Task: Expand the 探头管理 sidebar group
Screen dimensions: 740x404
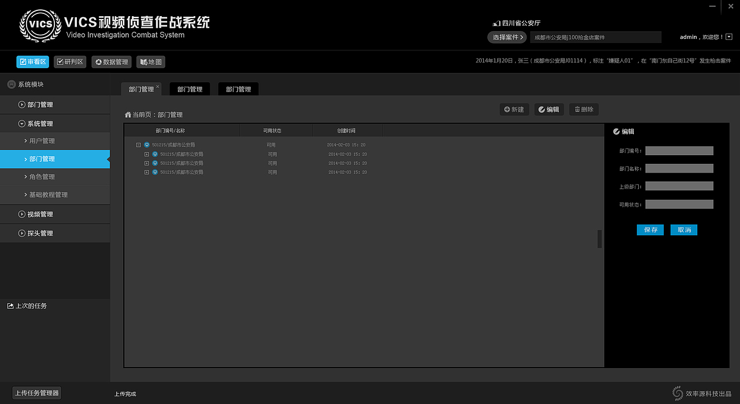Action: click(55, 233)
